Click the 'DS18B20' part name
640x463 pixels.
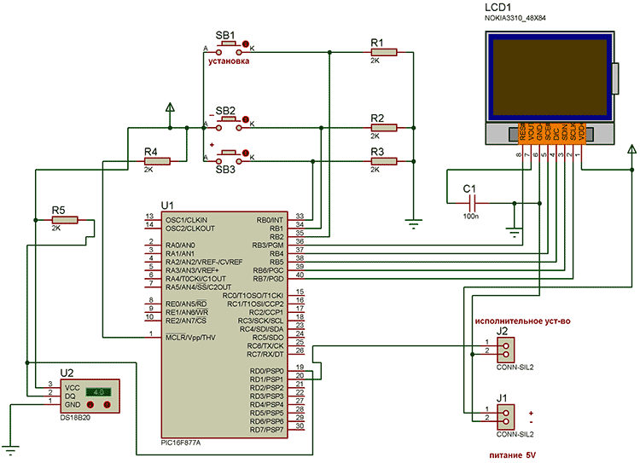coord(75,418)
